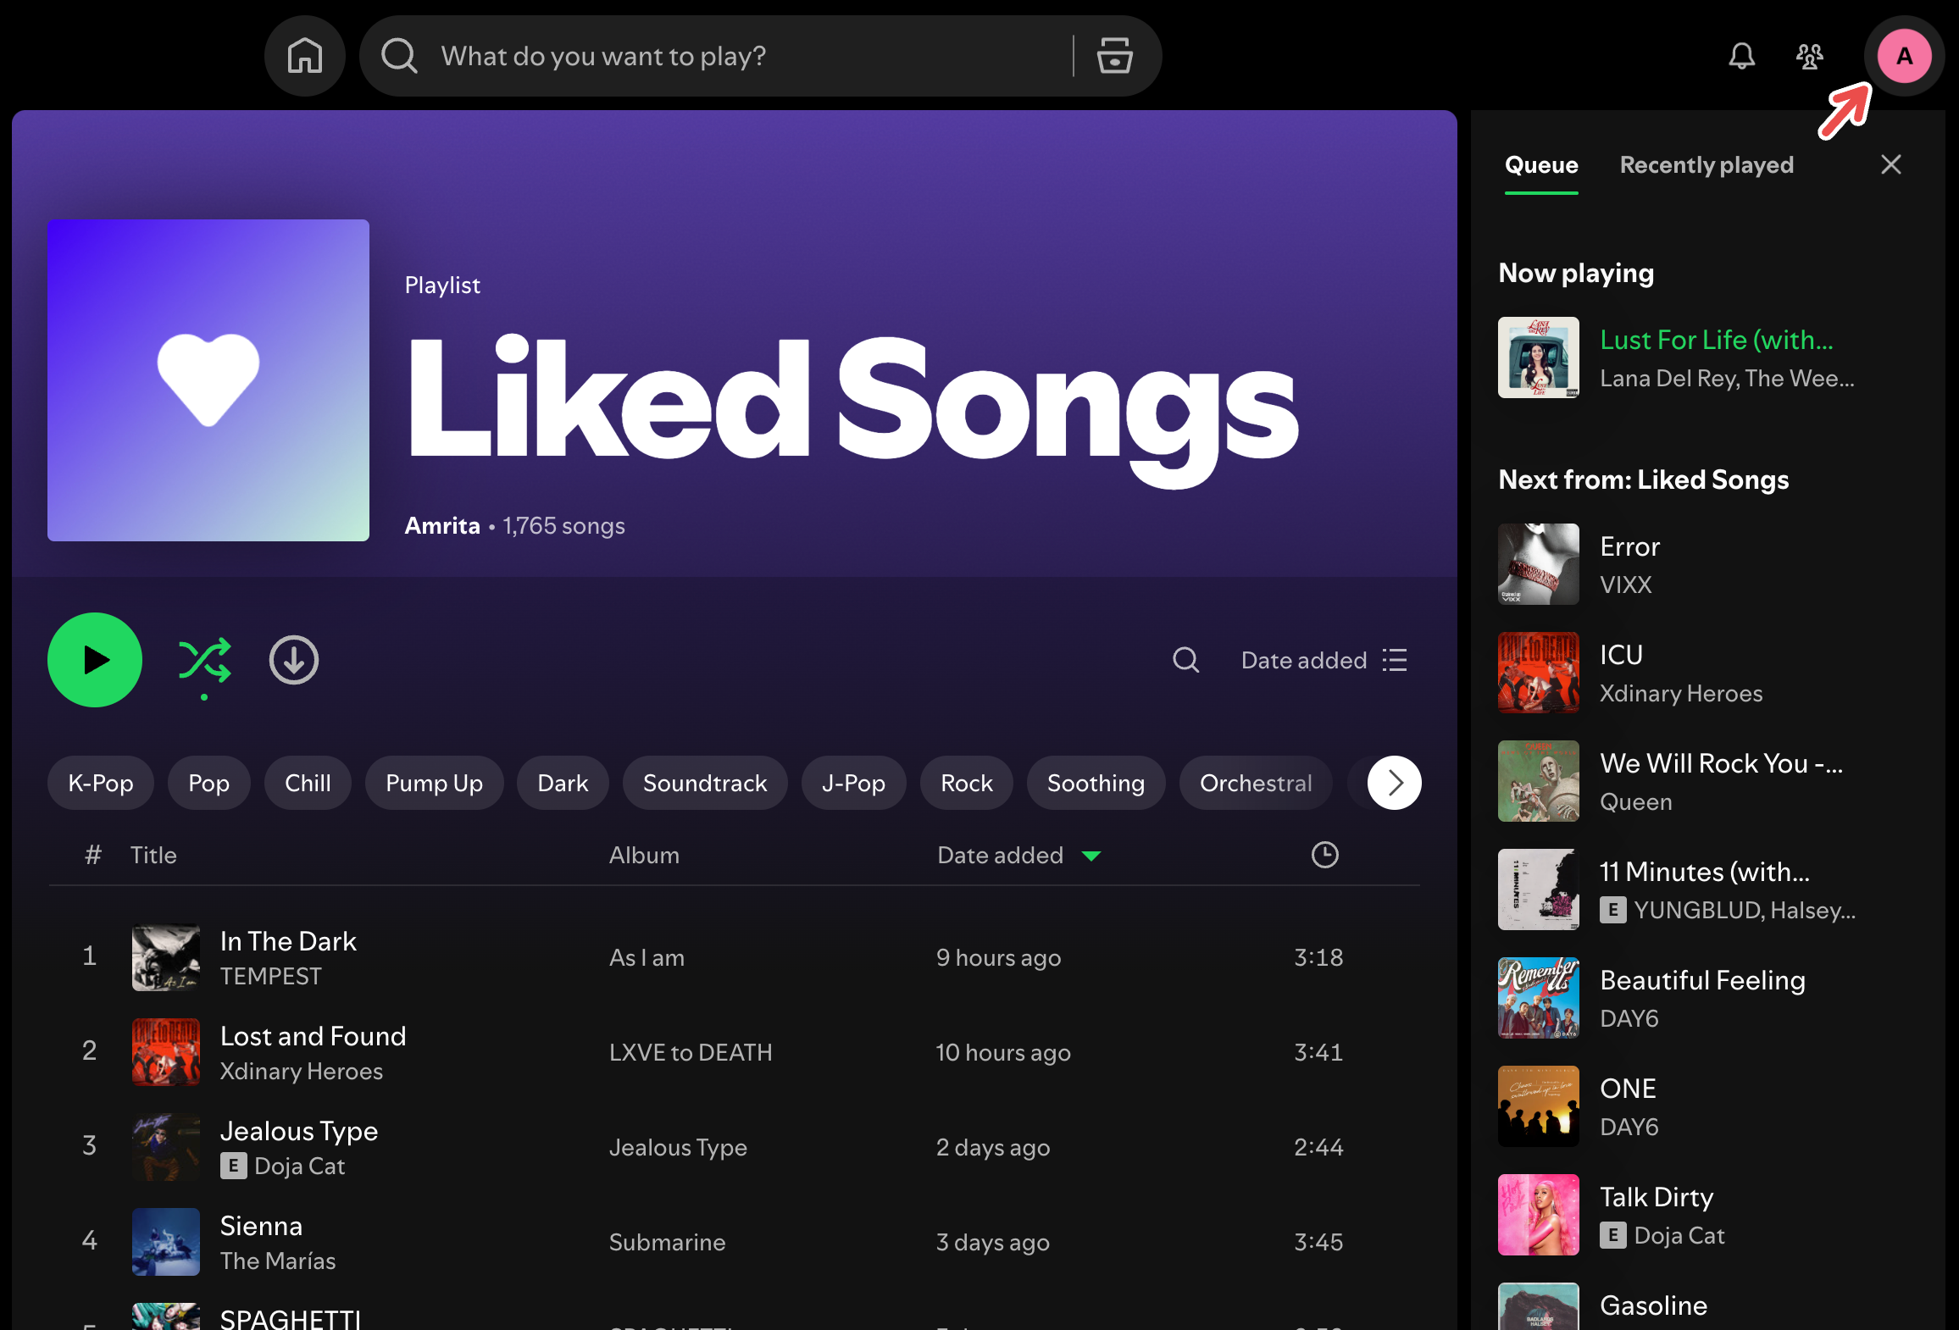
Task: Click in the 'What do you want to play?' field
Action: (746, 56)
